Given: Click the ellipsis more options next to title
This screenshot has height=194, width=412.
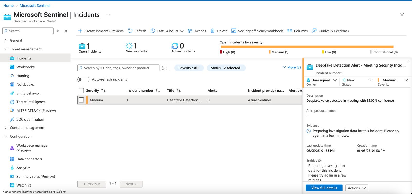Looking at the screenshot, I should pyautogui.click(x=108, y=15).
